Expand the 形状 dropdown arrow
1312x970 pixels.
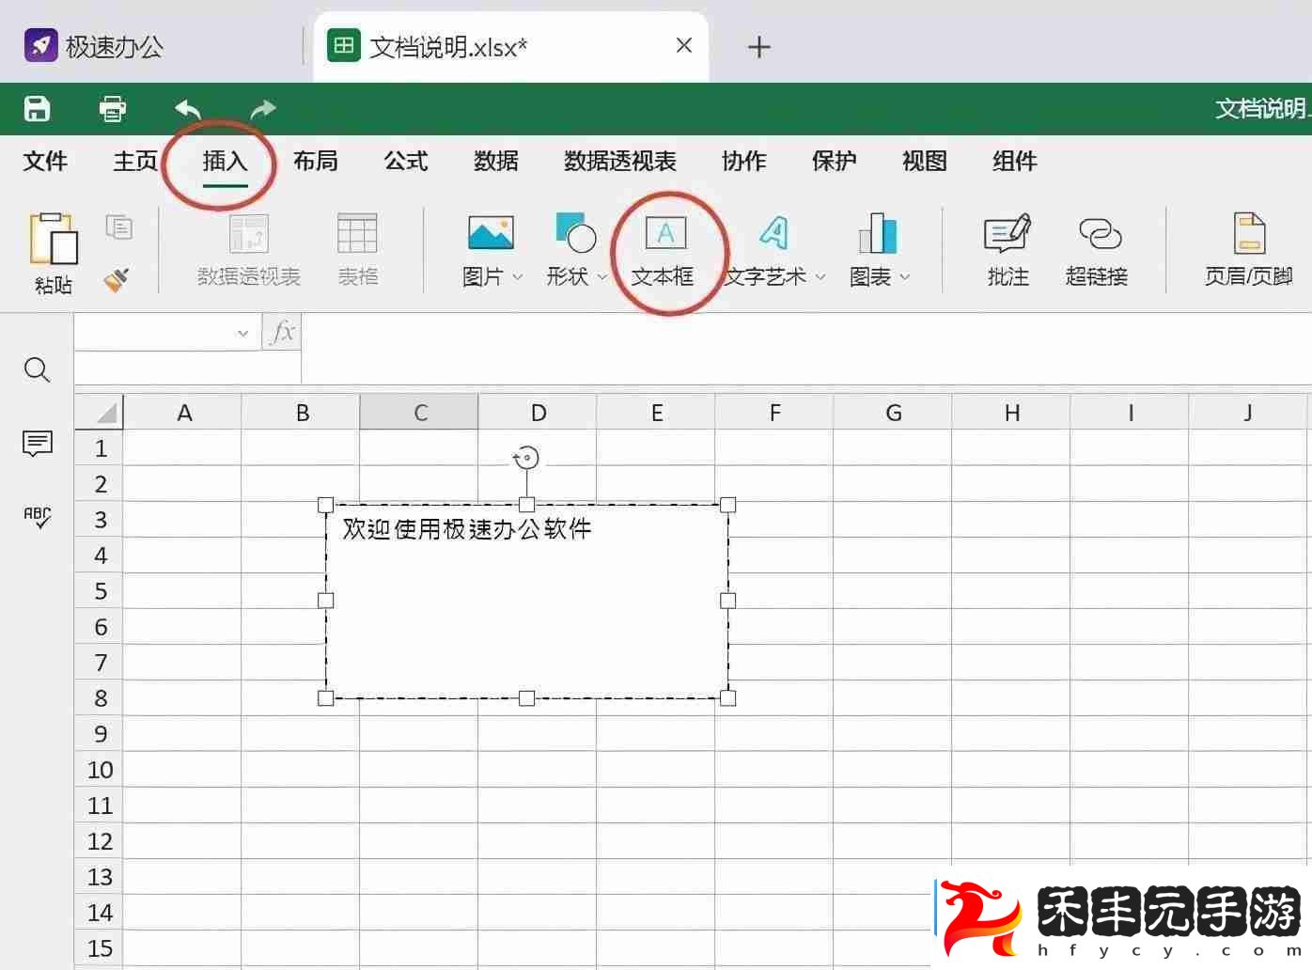(x=601, y=277)
